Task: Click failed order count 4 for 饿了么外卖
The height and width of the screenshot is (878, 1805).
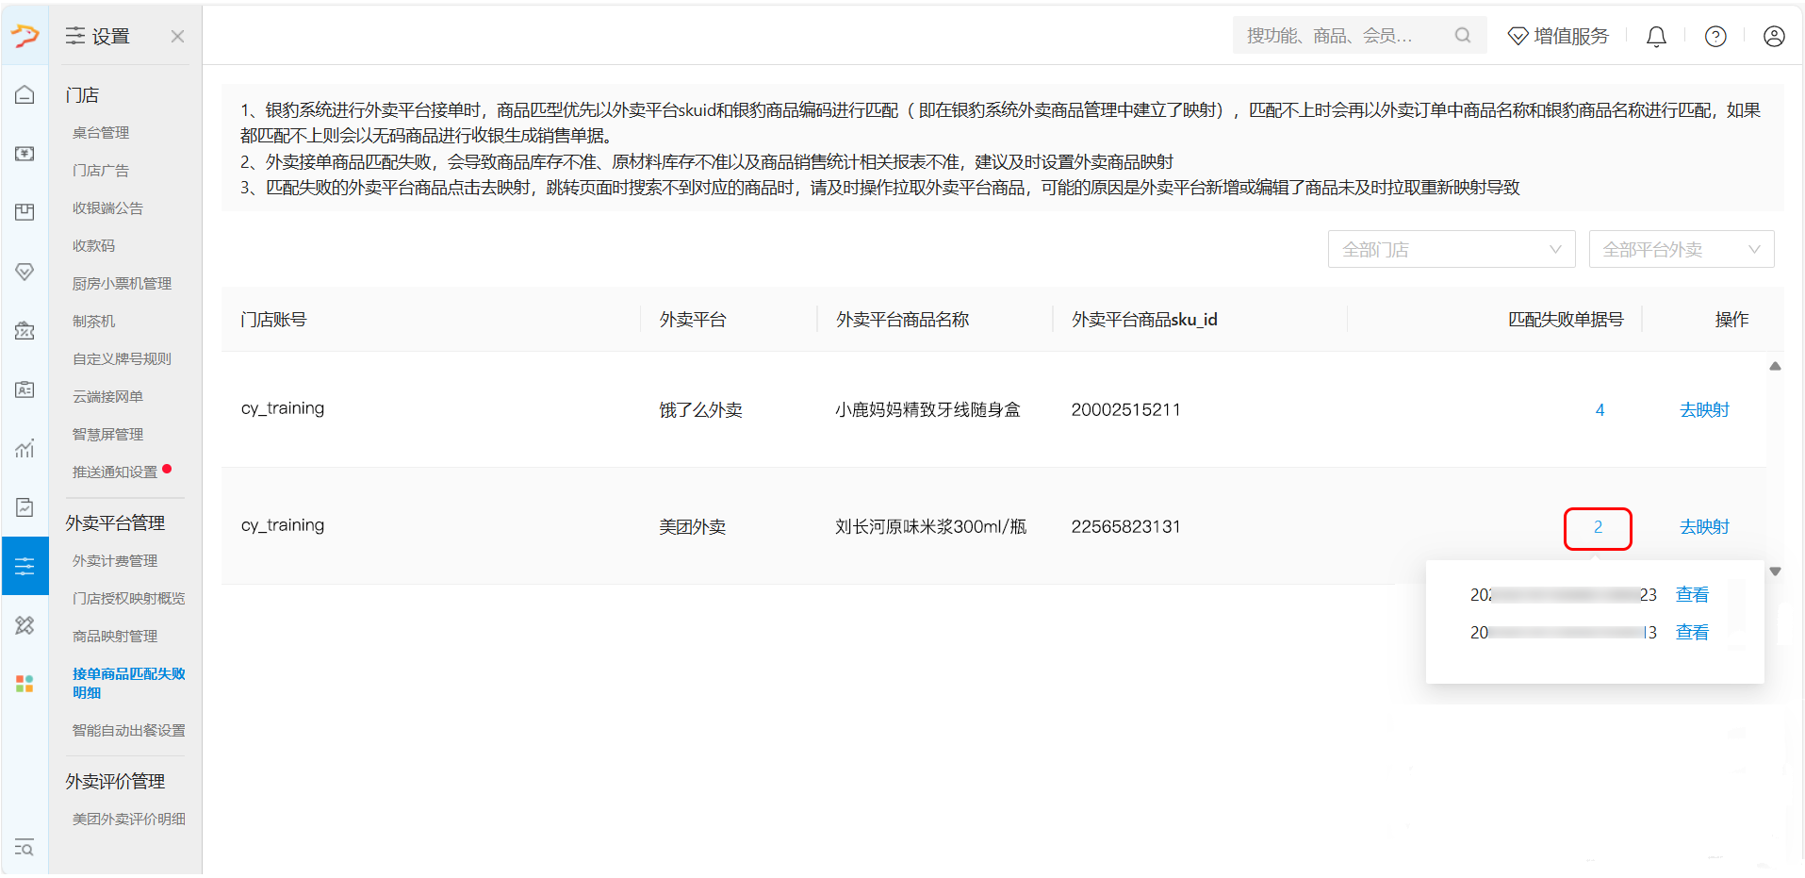Action: [1600, 409]
